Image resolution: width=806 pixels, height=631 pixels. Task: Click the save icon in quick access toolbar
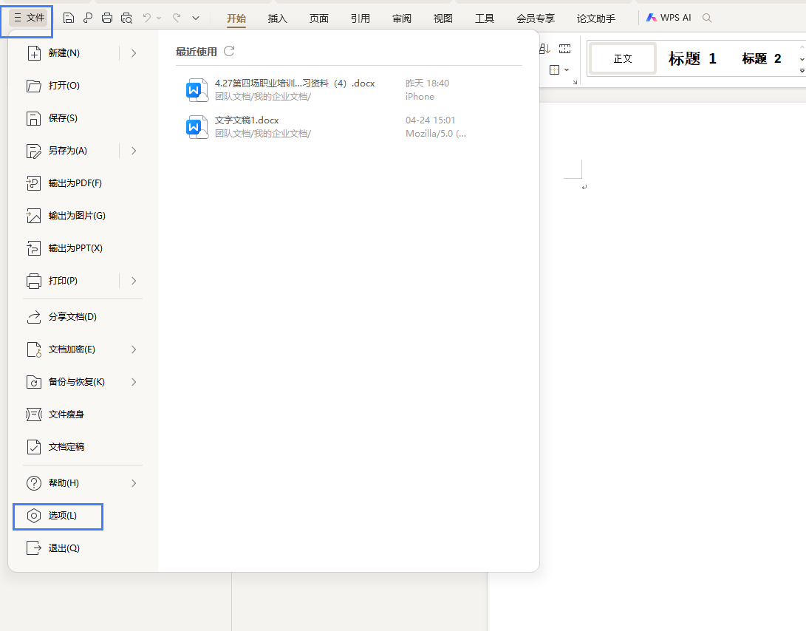click(x=69, y=18)
